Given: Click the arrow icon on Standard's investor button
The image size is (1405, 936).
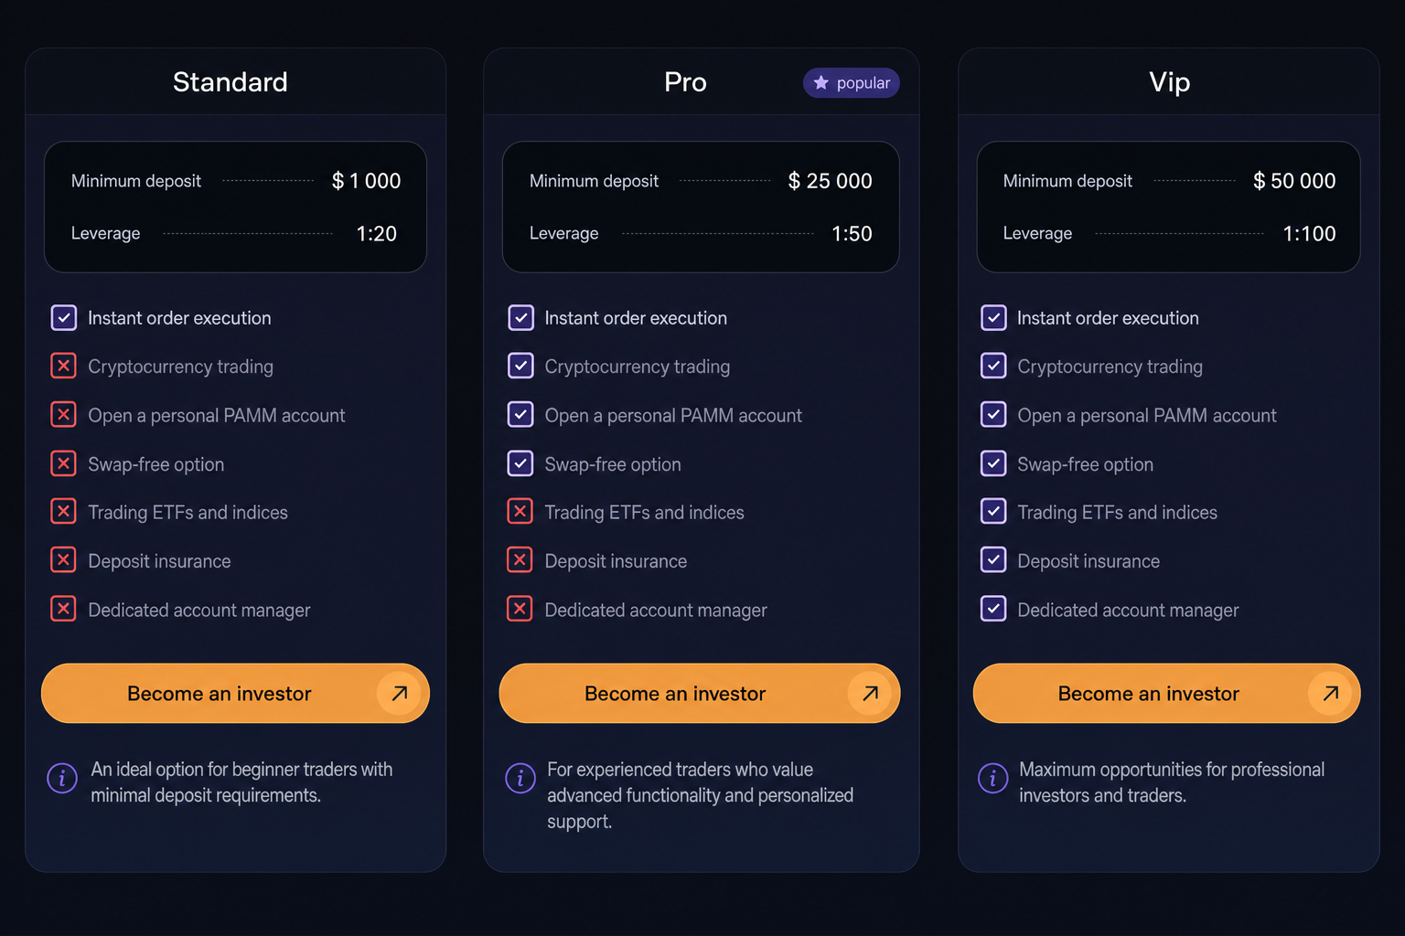Looking at the screenshot, I should click(x=400, y=694).
